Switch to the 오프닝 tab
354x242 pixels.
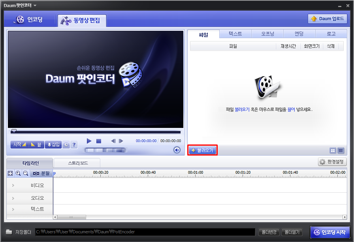click(x=267, y=34)
